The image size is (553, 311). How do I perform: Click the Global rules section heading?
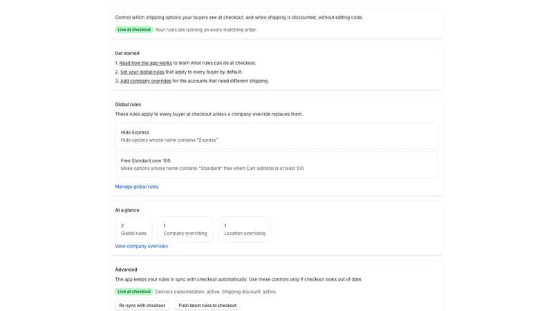click(128, 104)
